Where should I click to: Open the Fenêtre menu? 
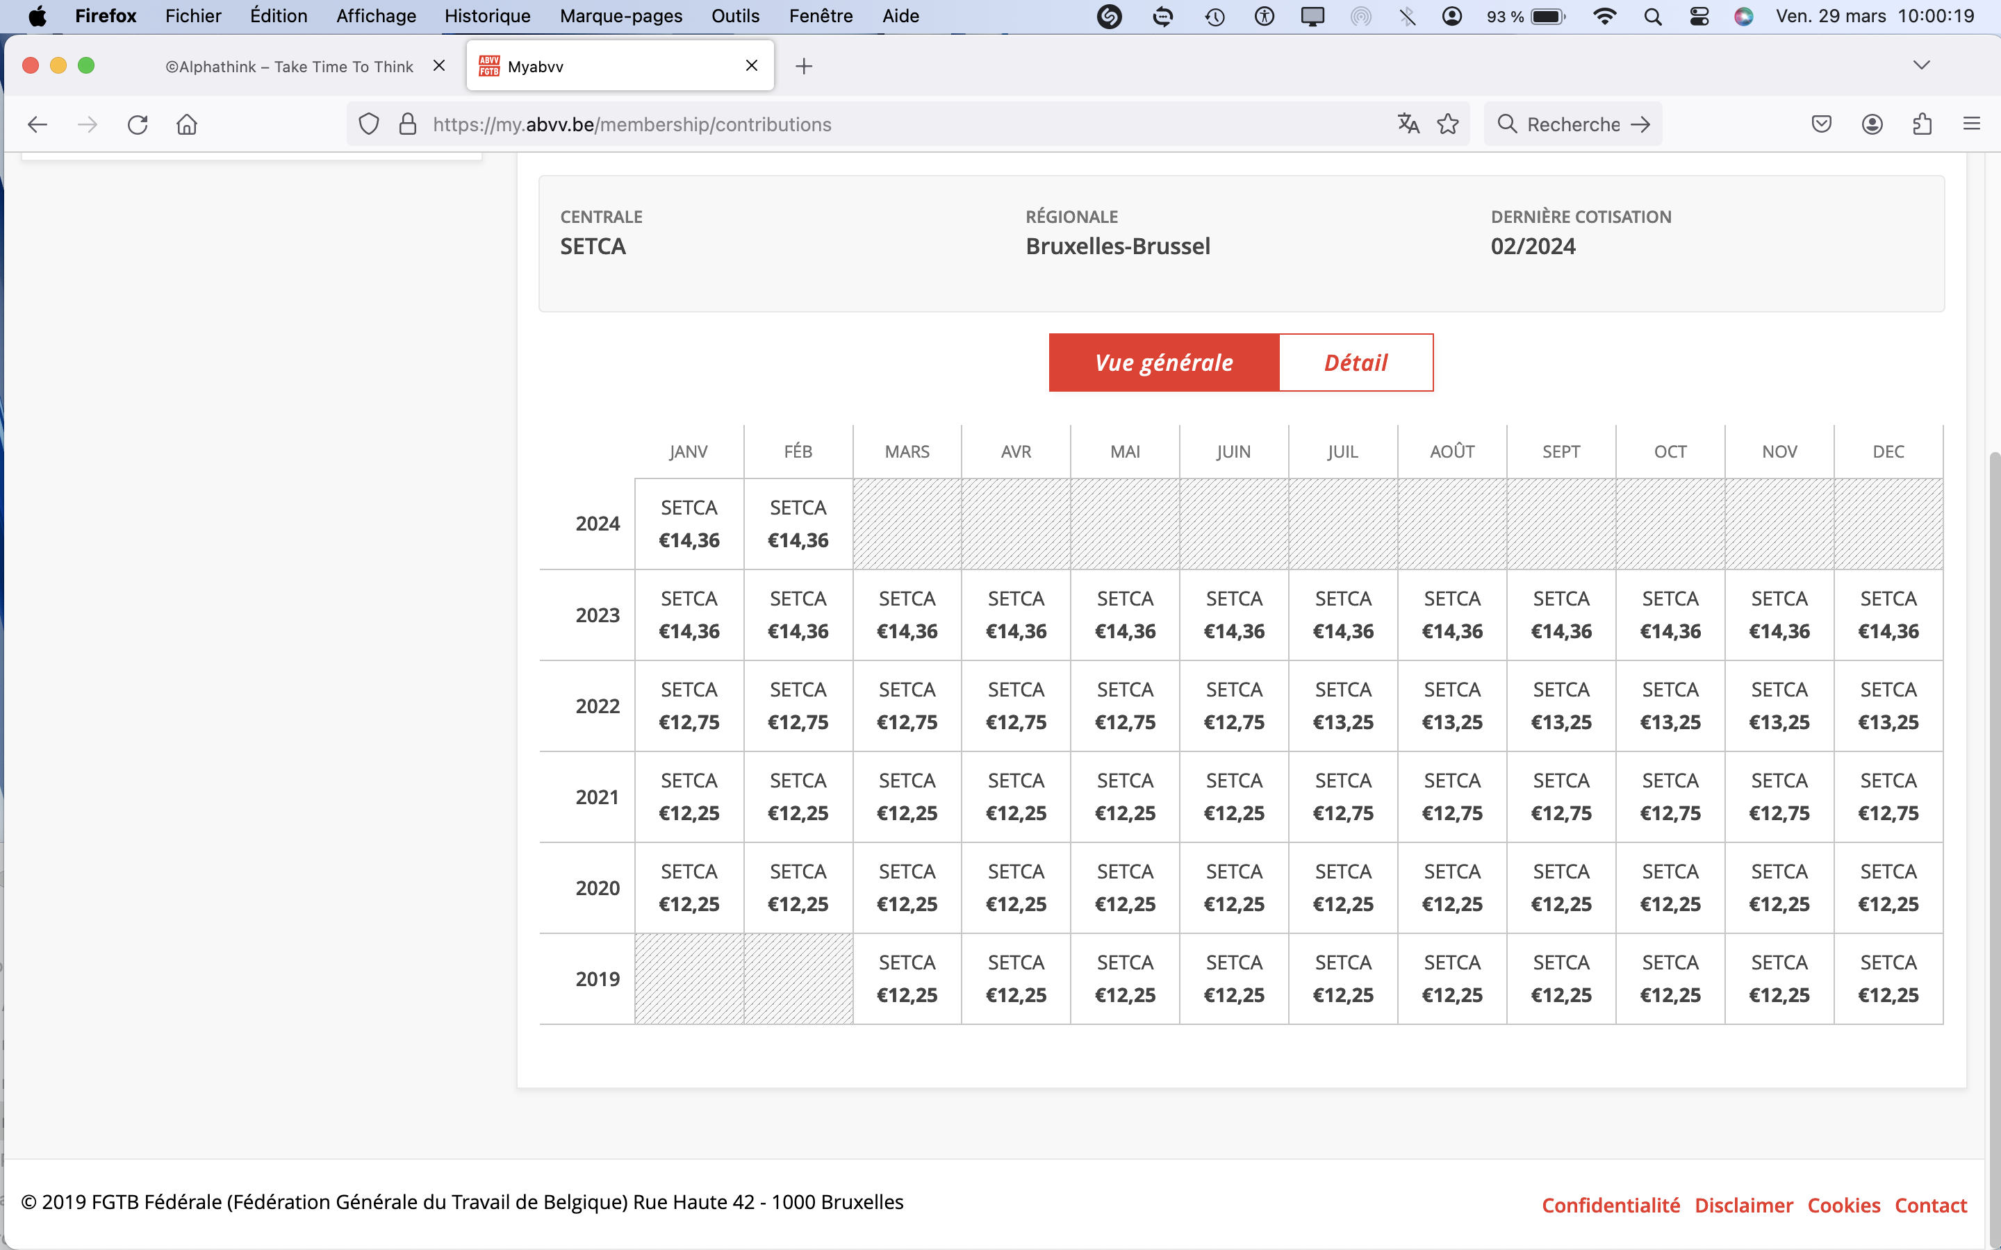821,16
